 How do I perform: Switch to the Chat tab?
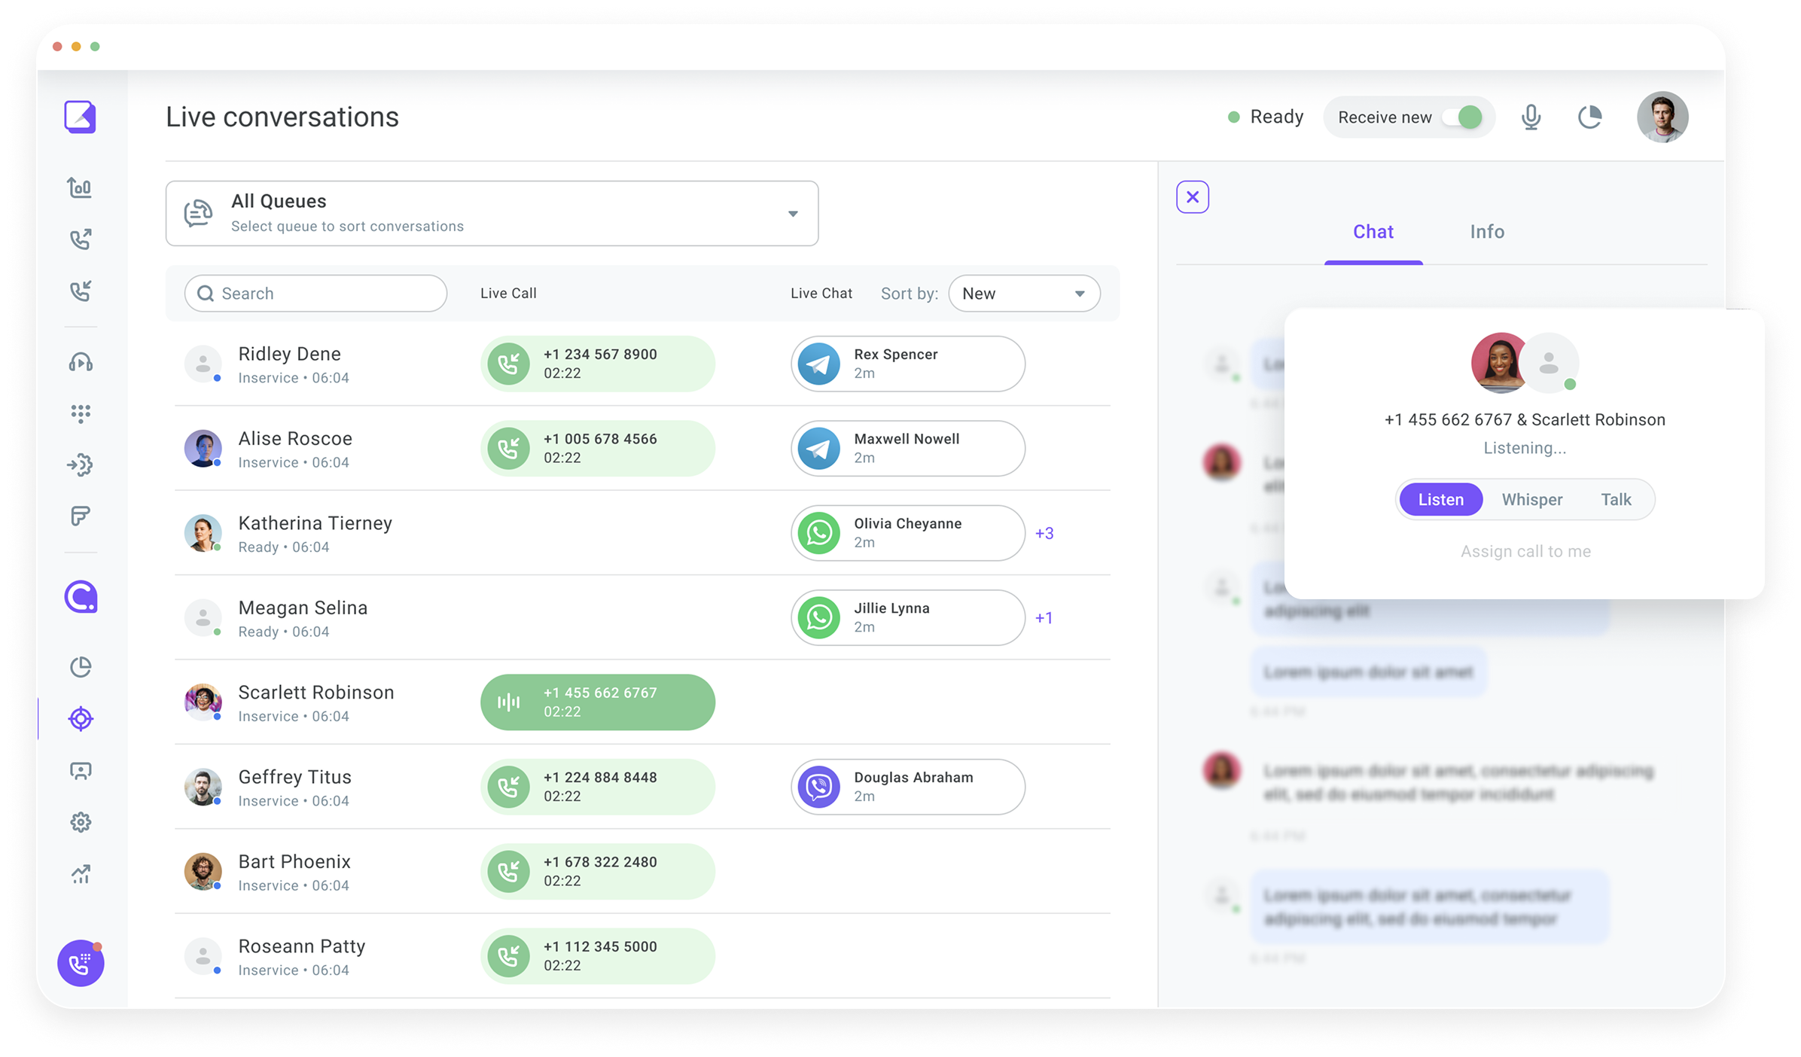[x=1373, y=232]
